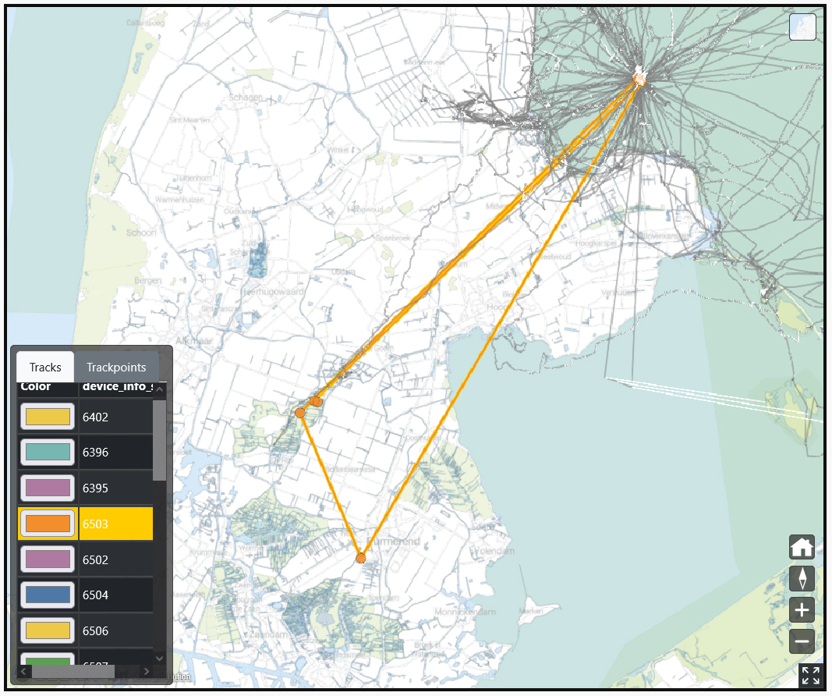Click the Color column header
832x696 pixels.
(36, 387)
